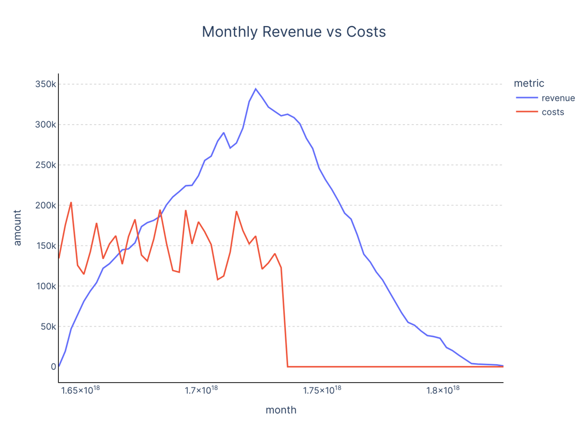Viewport: 588px width, 441px height.
Task: Click the 100k y-axis tick label
Action: (46, 286)
